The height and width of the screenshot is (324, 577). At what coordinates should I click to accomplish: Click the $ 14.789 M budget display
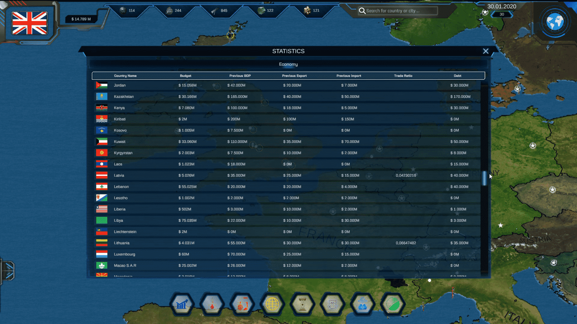coord(81,19)
